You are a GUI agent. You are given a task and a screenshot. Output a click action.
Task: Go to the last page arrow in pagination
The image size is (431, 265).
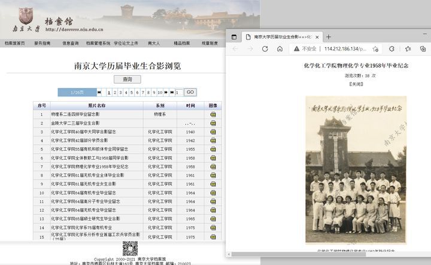(x=171, y=92)
